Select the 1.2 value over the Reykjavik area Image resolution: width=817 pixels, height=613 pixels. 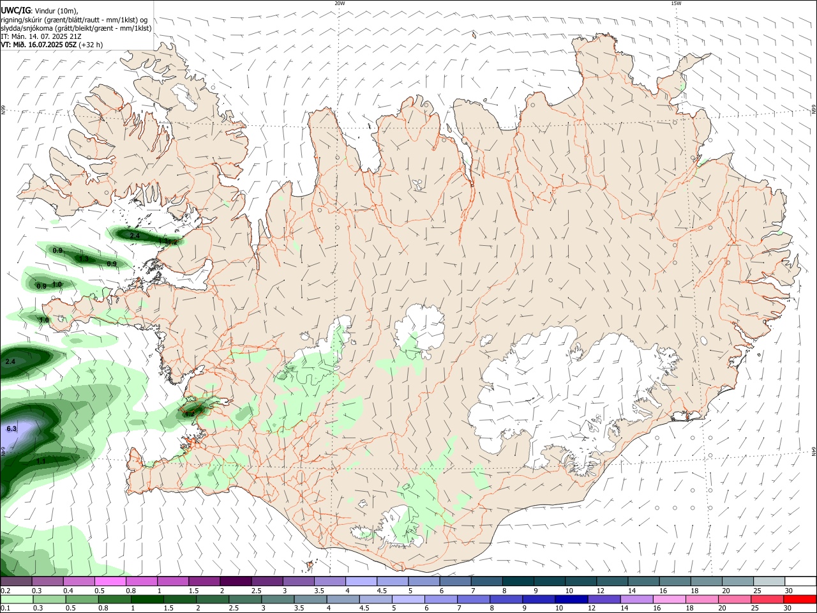tap(190, 414)
